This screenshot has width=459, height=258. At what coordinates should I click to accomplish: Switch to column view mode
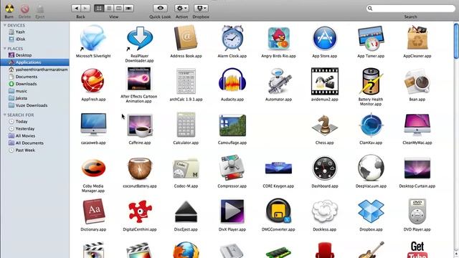coord(118,8)
